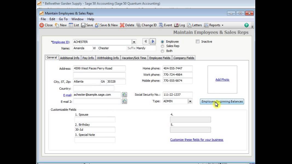The height and width of the screenshot is (164, 292).
Task: Click the Country input field
Action: coord(93,88)
